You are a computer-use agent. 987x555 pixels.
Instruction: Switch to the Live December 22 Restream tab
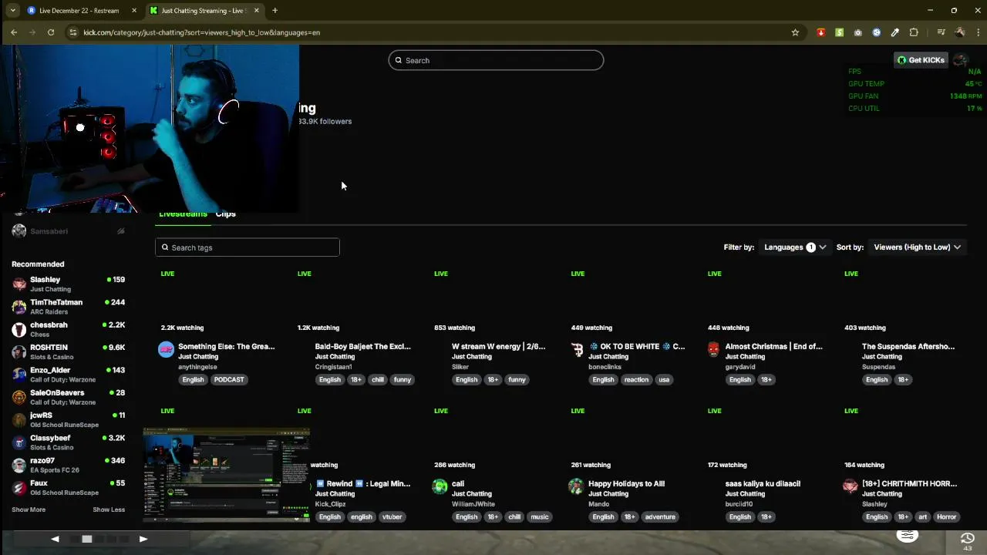click(x=79, y=11)
